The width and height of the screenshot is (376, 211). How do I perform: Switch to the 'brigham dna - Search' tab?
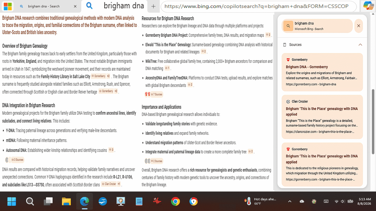coord(44,6)
